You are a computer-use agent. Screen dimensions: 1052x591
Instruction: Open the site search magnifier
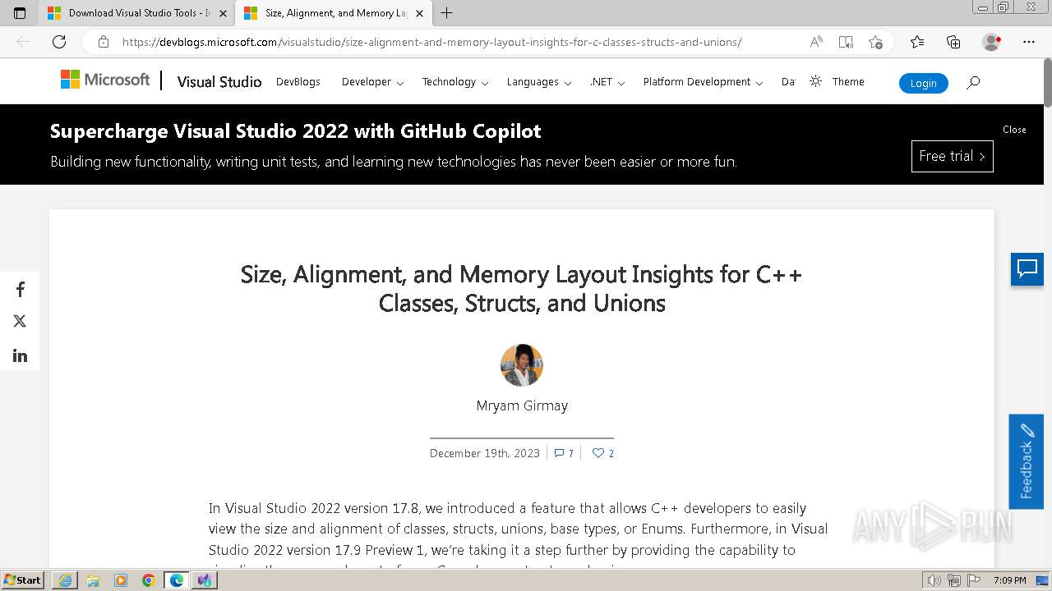tap(973, 82)
